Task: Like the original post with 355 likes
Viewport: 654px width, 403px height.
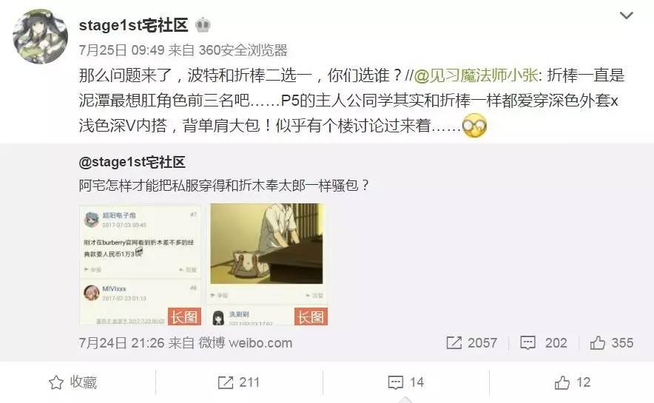Action: [x=611, y=343]
